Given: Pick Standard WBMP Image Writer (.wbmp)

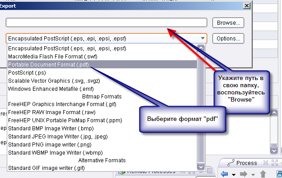Looking at the screenshot, I should (x=102, y=152).
